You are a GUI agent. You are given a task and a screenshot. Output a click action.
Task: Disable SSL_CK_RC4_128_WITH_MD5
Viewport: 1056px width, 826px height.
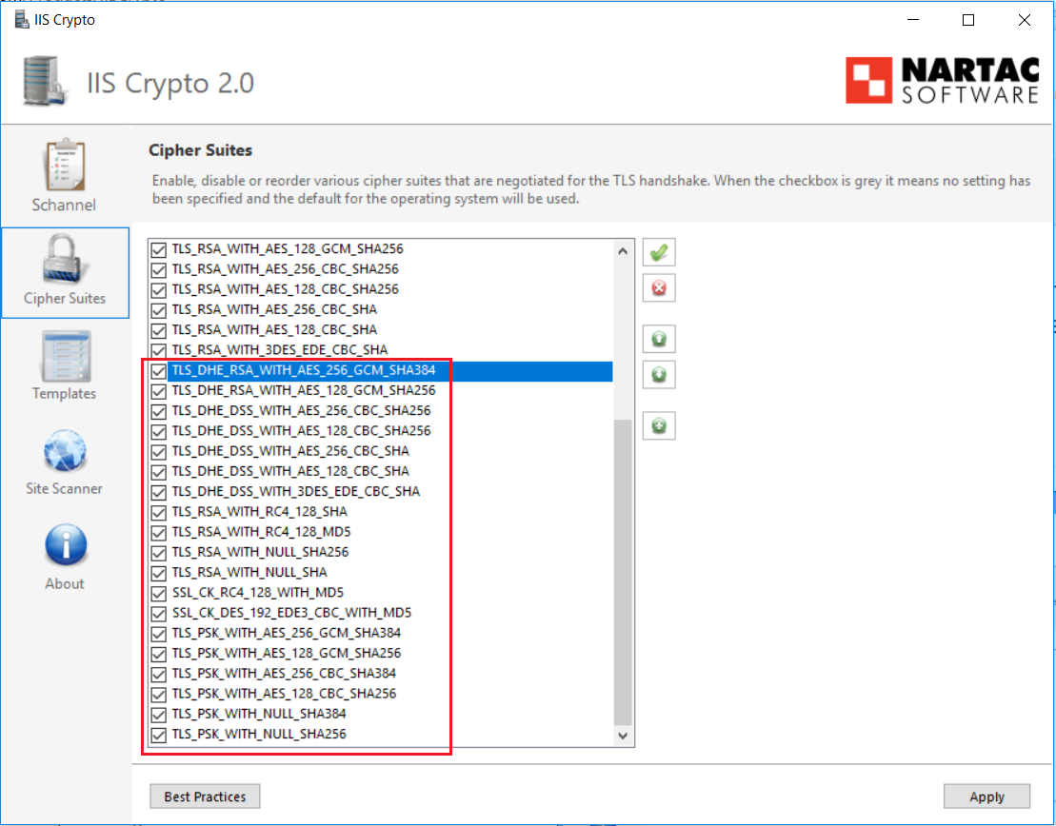158,593
